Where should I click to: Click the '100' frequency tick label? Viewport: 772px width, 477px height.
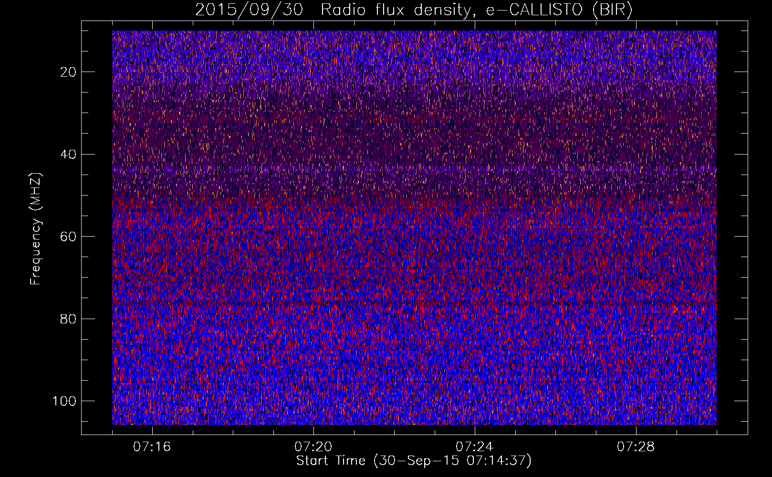click(x=64, y=401)
